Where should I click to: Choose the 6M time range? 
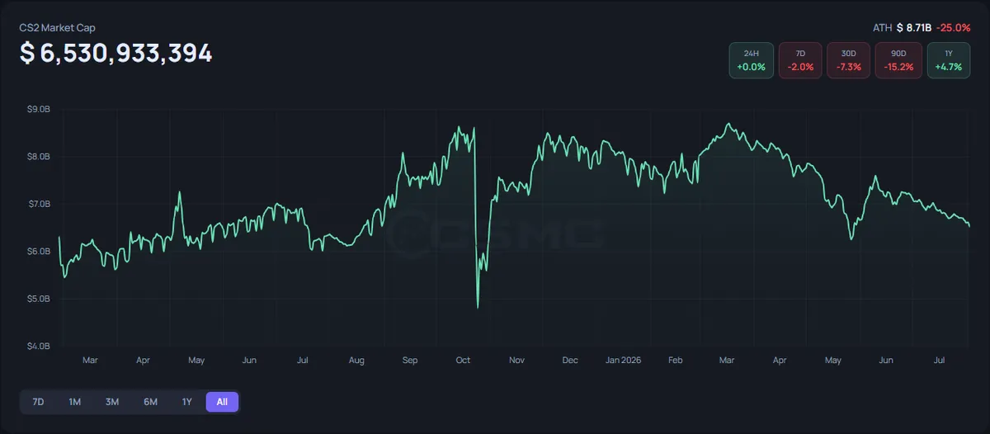point(150,402)
